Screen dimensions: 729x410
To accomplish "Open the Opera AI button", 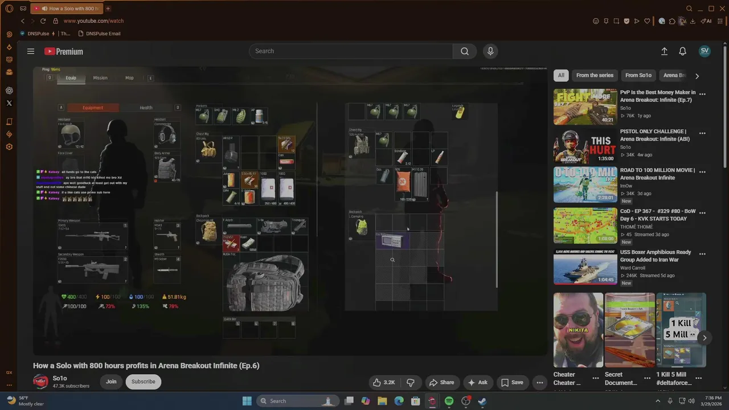I will 706,21.
